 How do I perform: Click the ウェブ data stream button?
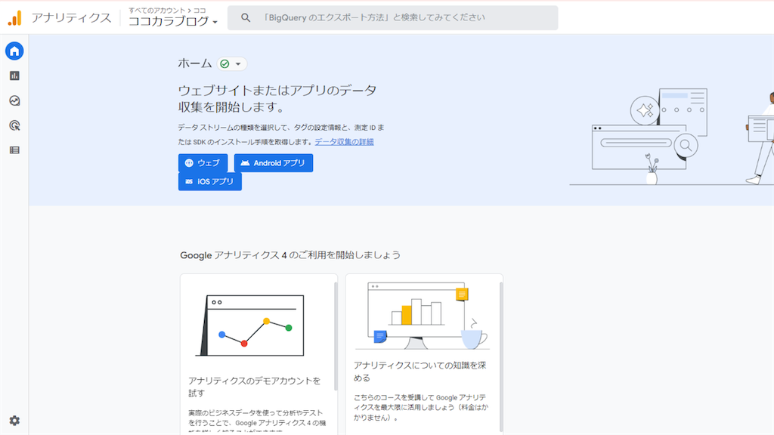[203, 163]
